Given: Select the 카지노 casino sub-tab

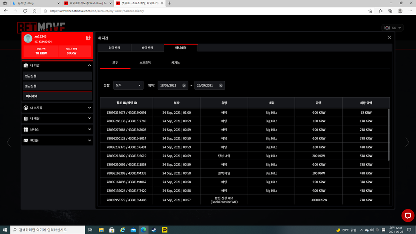Looking at the screenshot, I should click(x=176, y=63).
